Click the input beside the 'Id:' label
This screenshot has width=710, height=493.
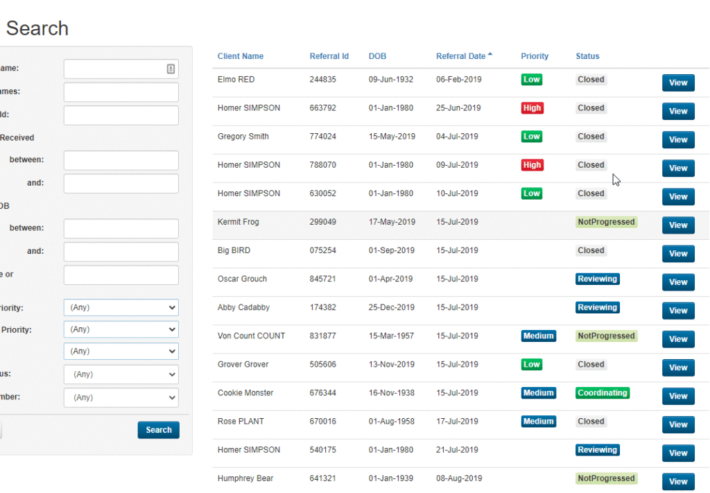point(121,115)
